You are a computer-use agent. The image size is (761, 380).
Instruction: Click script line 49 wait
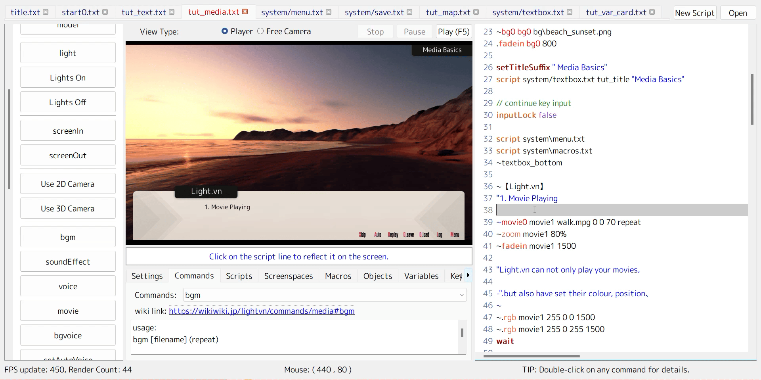click(x=505, y=341)
